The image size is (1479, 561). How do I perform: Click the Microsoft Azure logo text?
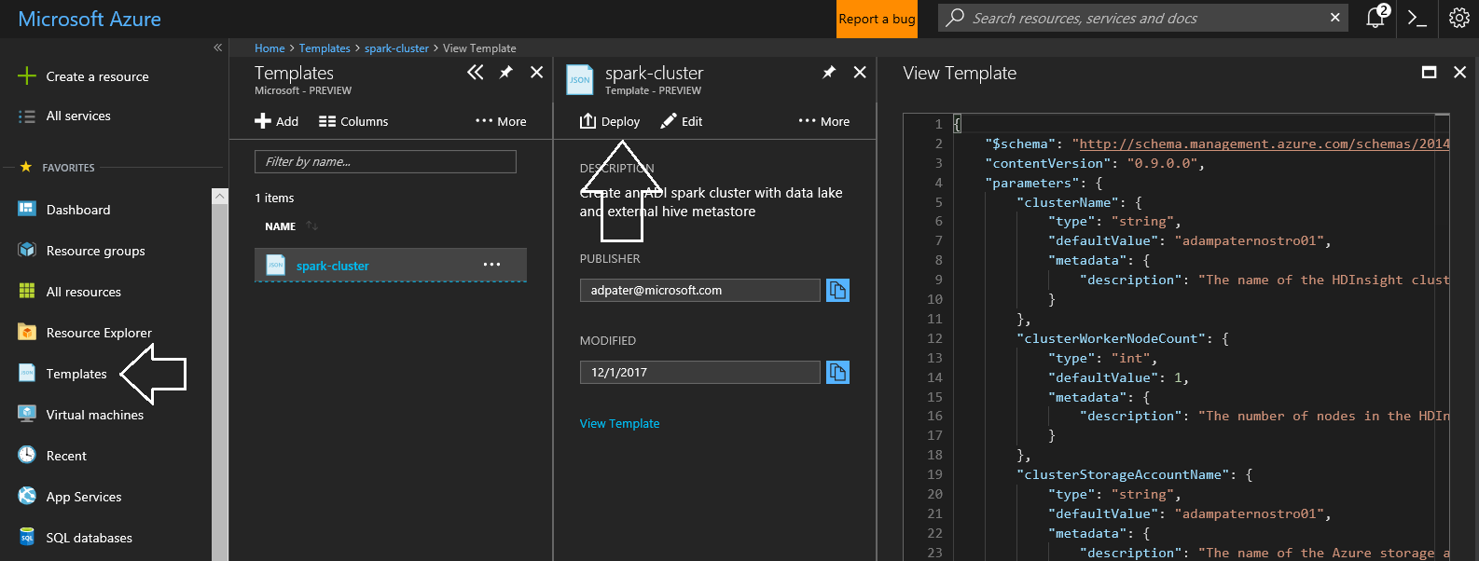coord(90,19)
